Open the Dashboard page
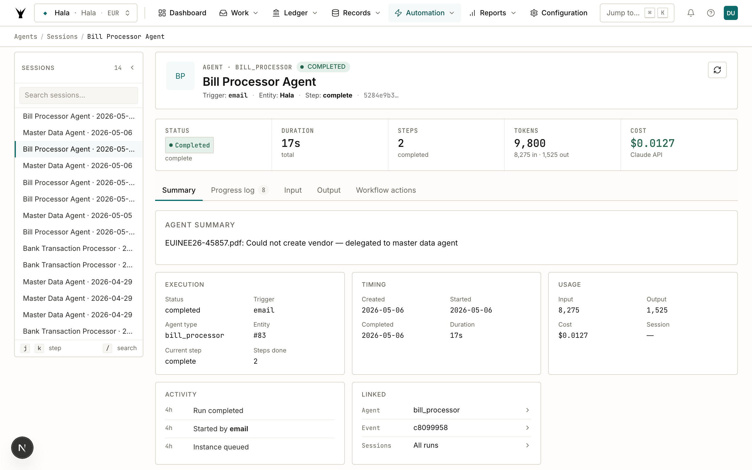This screenshot has width=752, height=470. point(182,13)
